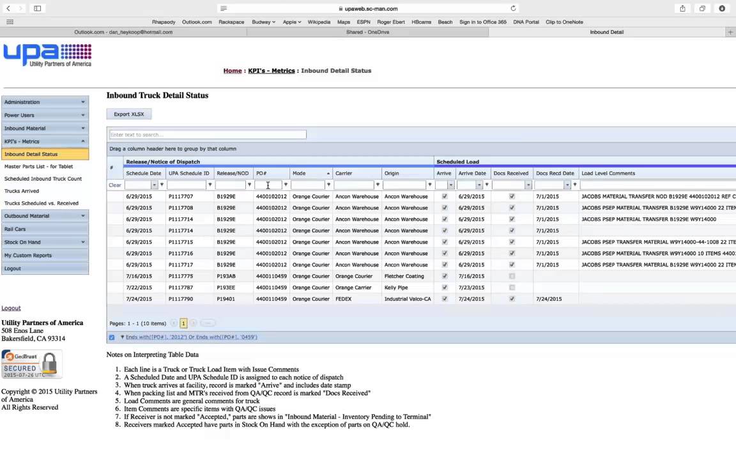The width and height of the screenshot is (736, 460).
Task: Toggle Docs Received checkbox for P1117717
Action: (512, 264)
